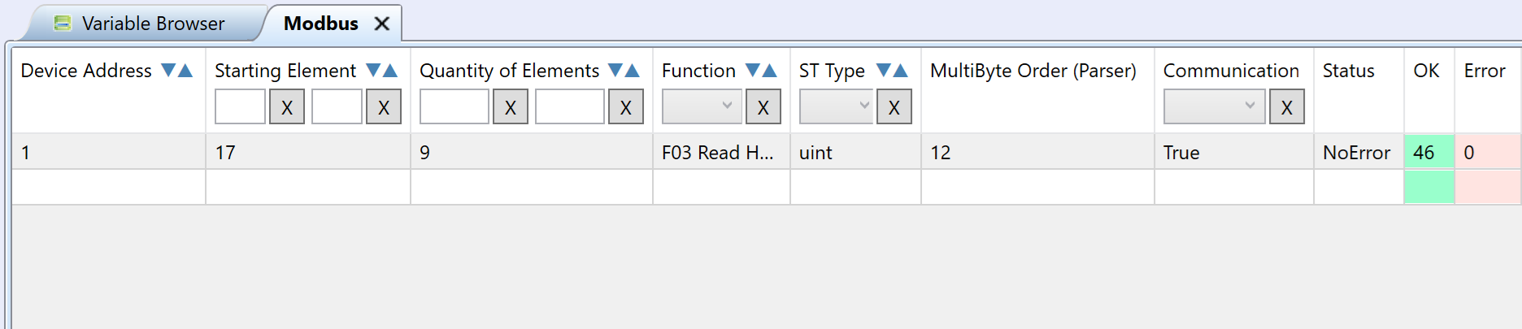
Task: Close the Modbus tab
Action: (381, 24)
